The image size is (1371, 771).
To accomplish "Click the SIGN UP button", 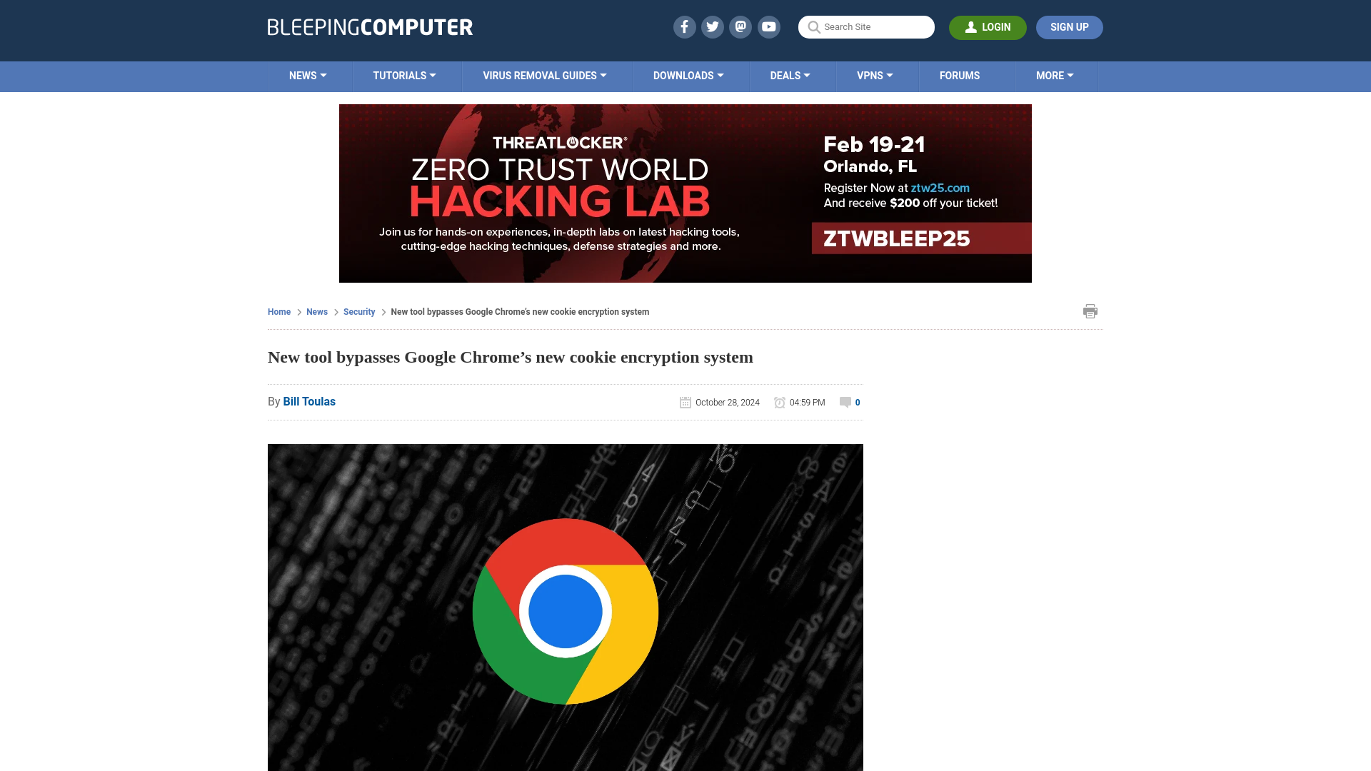I will point(1070,27).
